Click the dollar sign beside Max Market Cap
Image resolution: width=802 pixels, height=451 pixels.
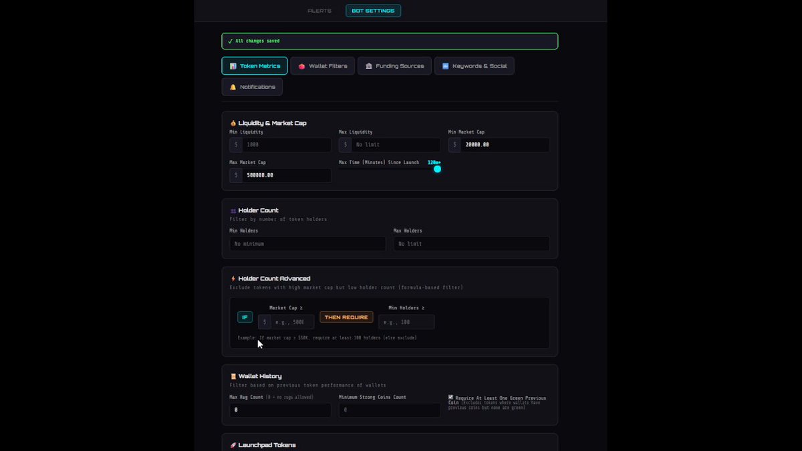tap(236, 175)
